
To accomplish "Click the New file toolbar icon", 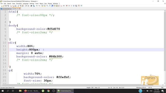I will (2, 6).
